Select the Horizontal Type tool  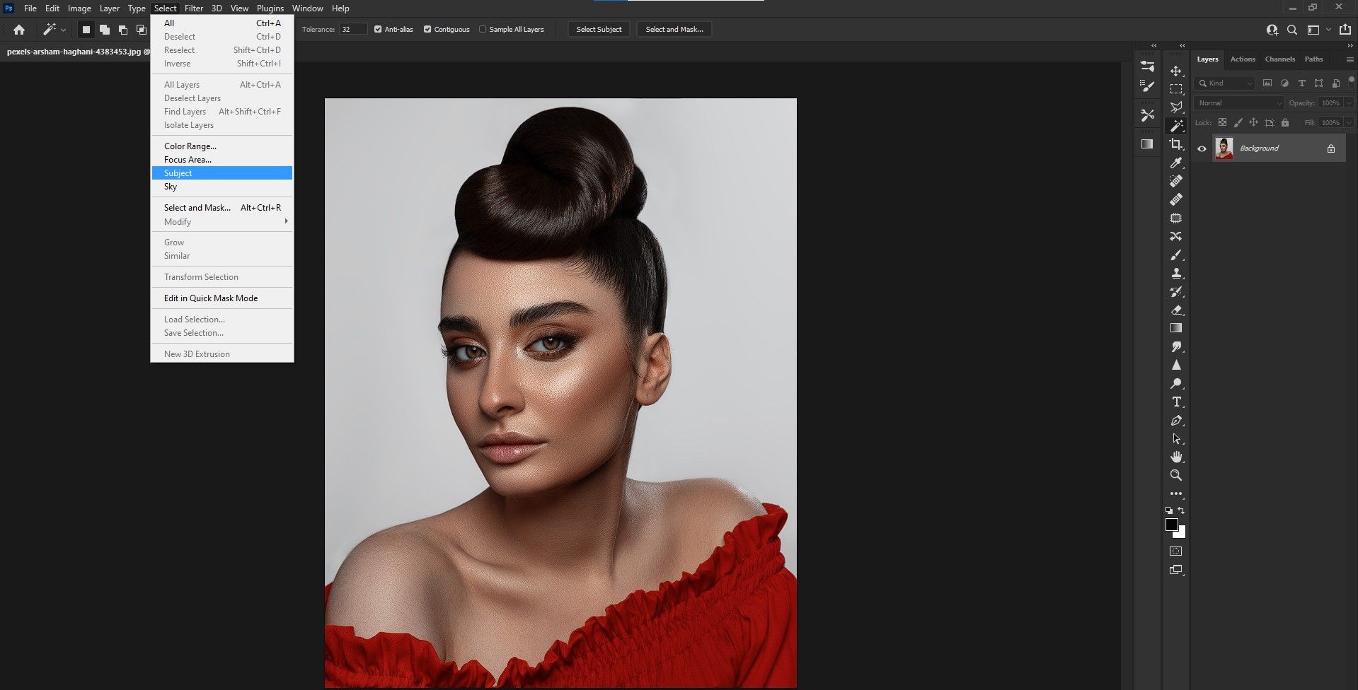[x=1176, y=402]
